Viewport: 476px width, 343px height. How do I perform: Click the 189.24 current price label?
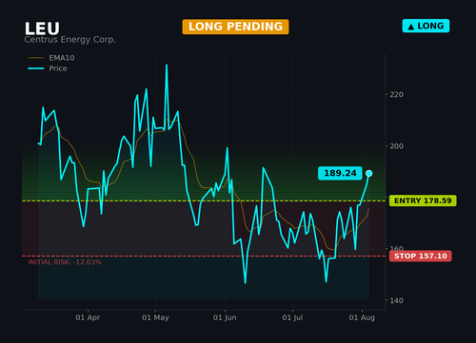click(340, 173)
